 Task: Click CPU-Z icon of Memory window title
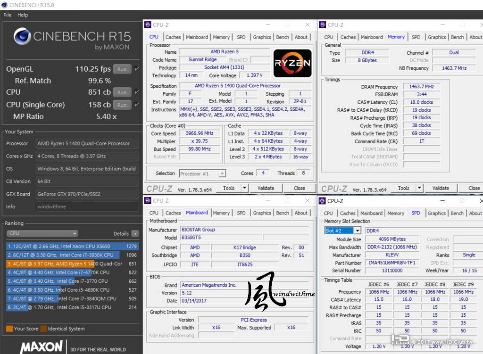pyautogui.click(x=323, y=25)
